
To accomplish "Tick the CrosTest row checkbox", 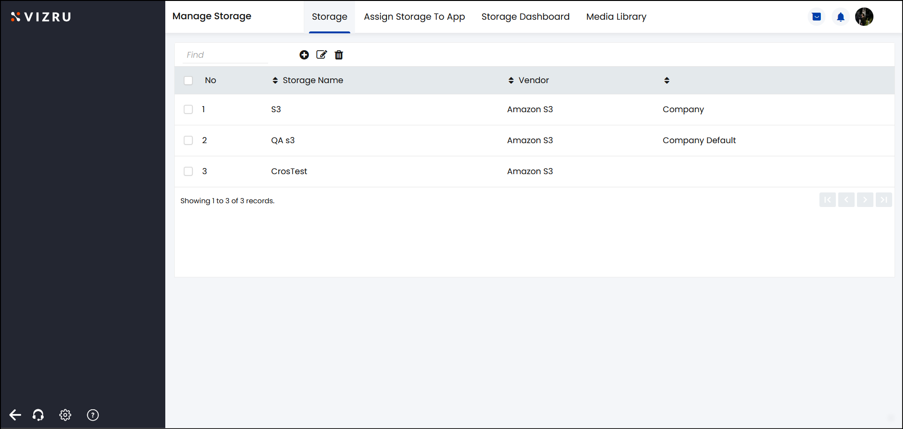I will pyautogui.click(x=188, y=171).
